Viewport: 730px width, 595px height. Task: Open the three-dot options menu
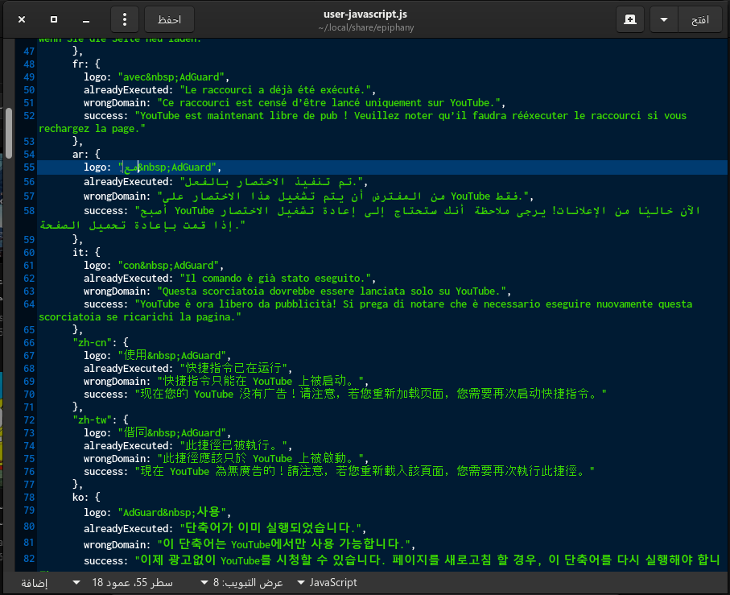click(x=124, y=19)
